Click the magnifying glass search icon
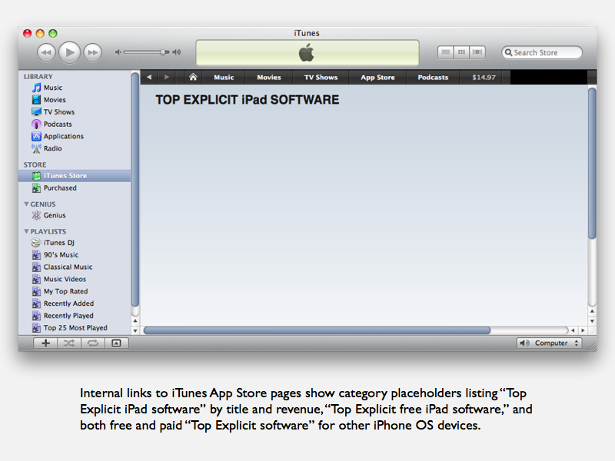Screen dimensions: 615x461 click(x=508, y=52)
